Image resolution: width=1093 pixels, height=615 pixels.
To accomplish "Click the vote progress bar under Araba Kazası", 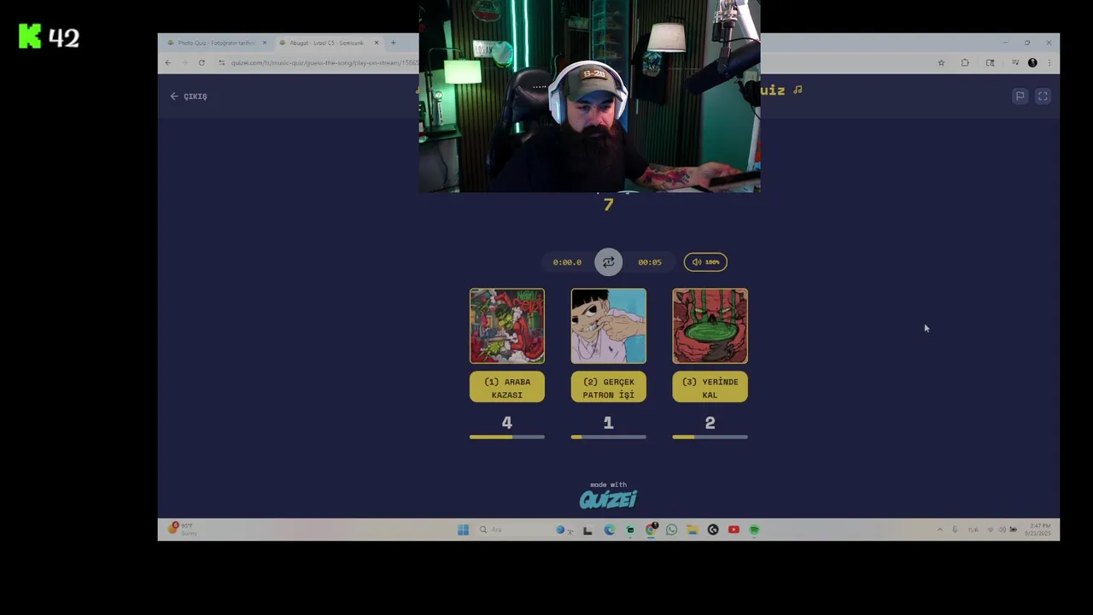I will (506, 437).
